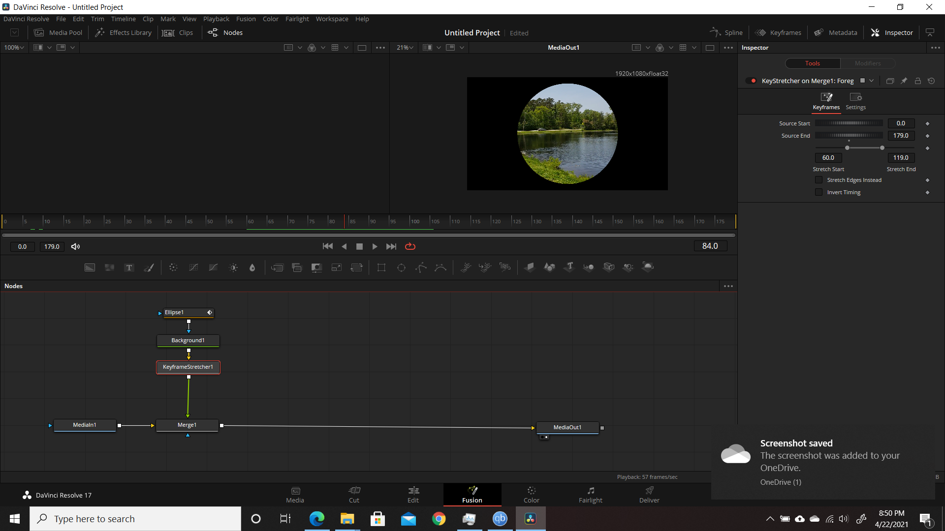Open the right viewer 21% zoom dropdown
Image resolution: width=945 pixels, height=531 pixels.
405,48
